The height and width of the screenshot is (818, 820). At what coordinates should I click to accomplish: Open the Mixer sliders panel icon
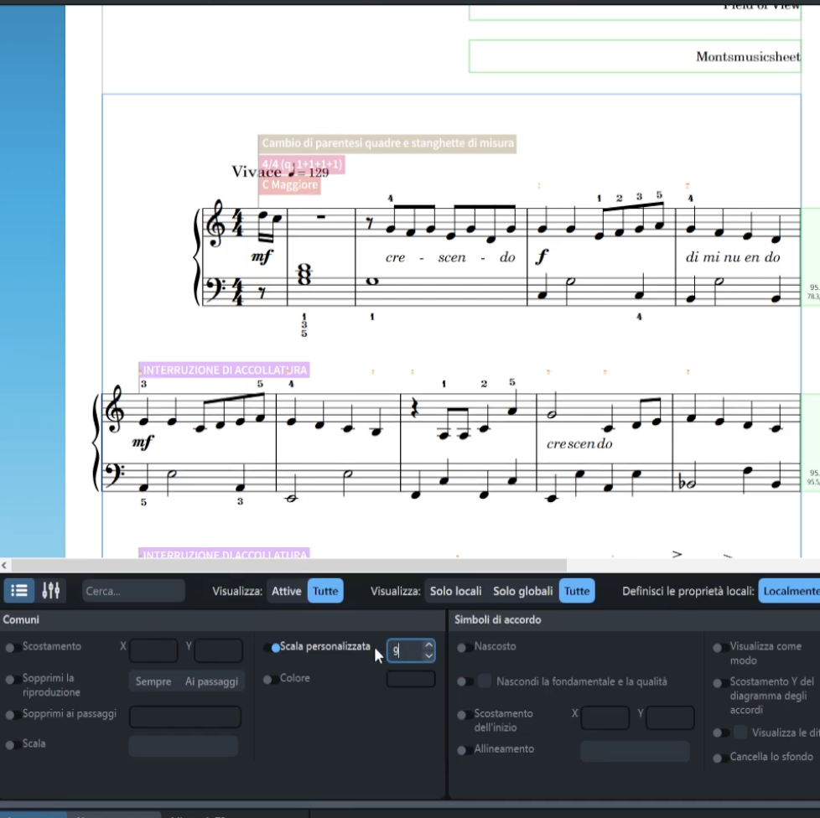pyautogui.click(x=51, y=591)
